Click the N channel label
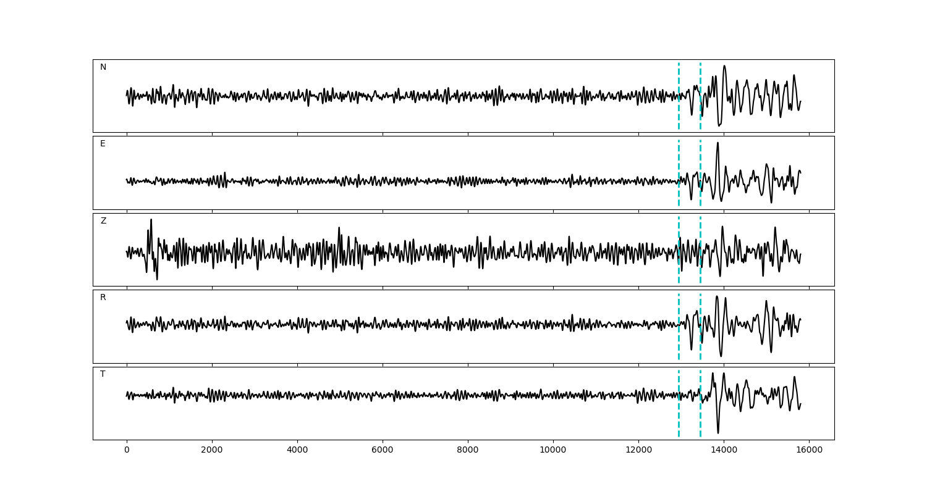The height and width of the screenshot is (494, 927). pyautogui.click(x=103, y=67)
